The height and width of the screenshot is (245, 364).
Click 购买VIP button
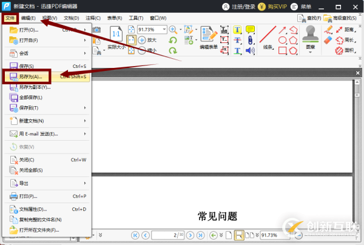tap(272, 7)
